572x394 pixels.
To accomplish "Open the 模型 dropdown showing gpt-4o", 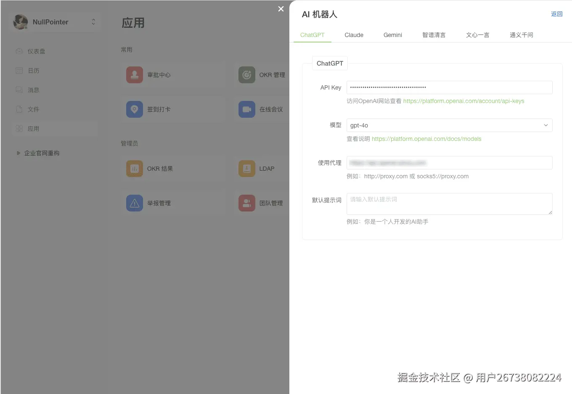I will pyautogui.click(x=449, y=125).
